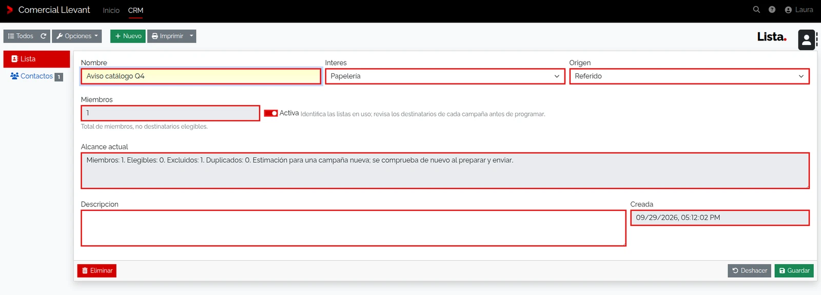This screenshot has width=821, height=295.
Task: Click the address book icon beside Lista title
Action: (807, 39)
